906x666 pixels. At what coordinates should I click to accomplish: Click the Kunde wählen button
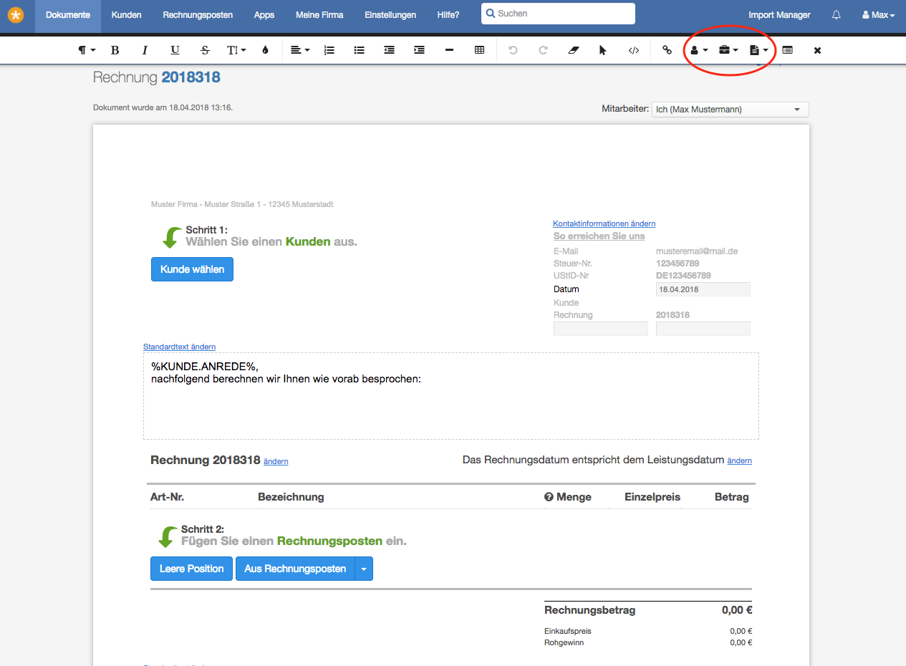coord(192,269)
